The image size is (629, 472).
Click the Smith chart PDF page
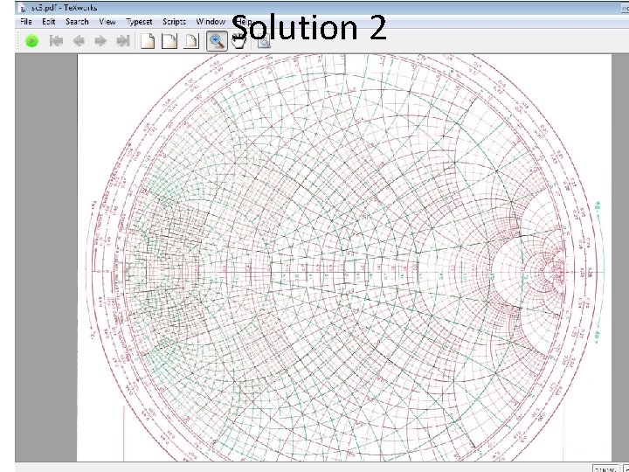pyautogui.click(x=344, y=258)
